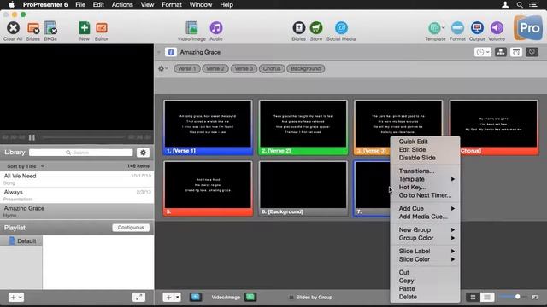Clear backgrounds with the BKGs icon
Viewport: 547px width, 307px height.
(x=50, y=28)
